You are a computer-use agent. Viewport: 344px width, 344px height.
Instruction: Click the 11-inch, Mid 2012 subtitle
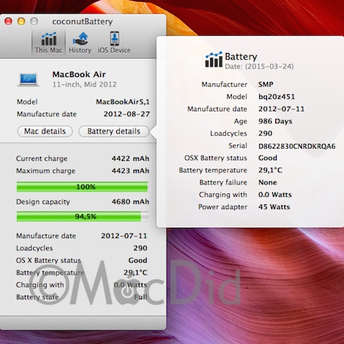tap(85, 85)
